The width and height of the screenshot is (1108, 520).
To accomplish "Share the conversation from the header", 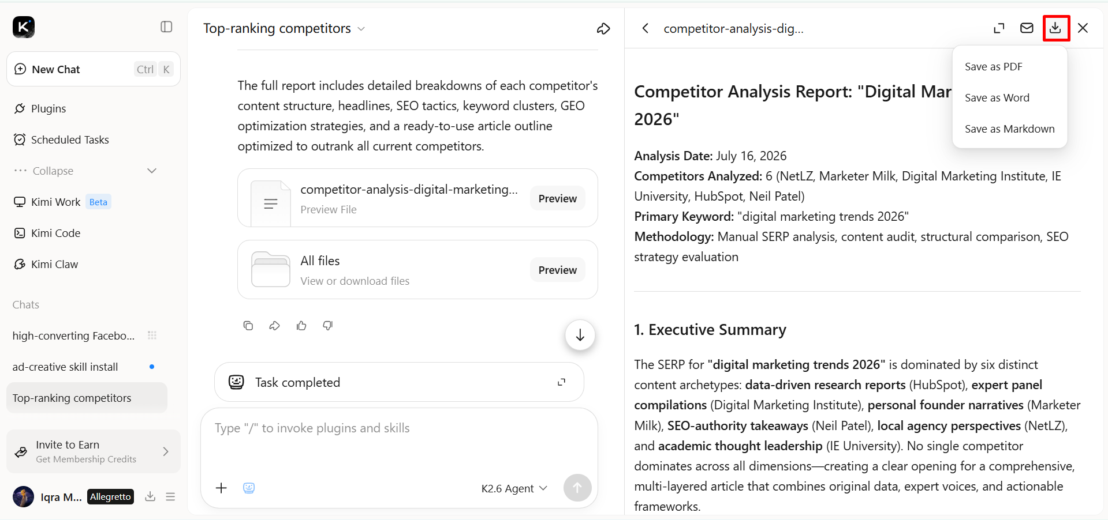I will (603, 29).
